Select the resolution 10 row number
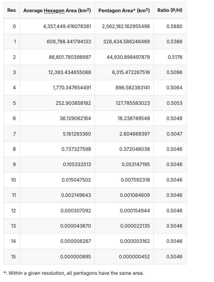Image resolution: width=214 pixels, height=282 pixels. tap(13, 180)
